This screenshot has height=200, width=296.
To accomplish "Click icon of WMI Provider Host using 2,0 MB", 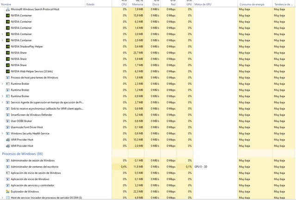I will pos(8,146).
